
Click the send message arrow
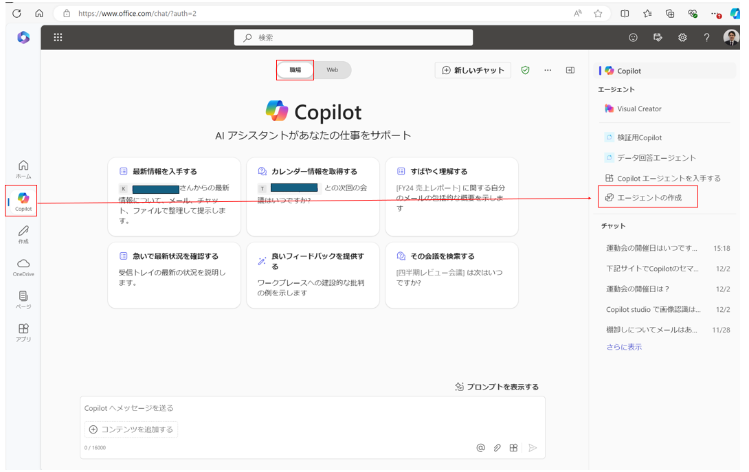tap(533, 448)
